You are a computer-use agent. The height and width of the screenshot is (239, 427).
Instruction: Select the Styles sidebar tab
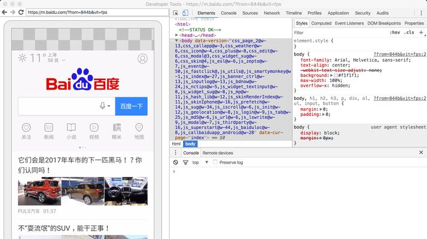click(x=301, y=23)
